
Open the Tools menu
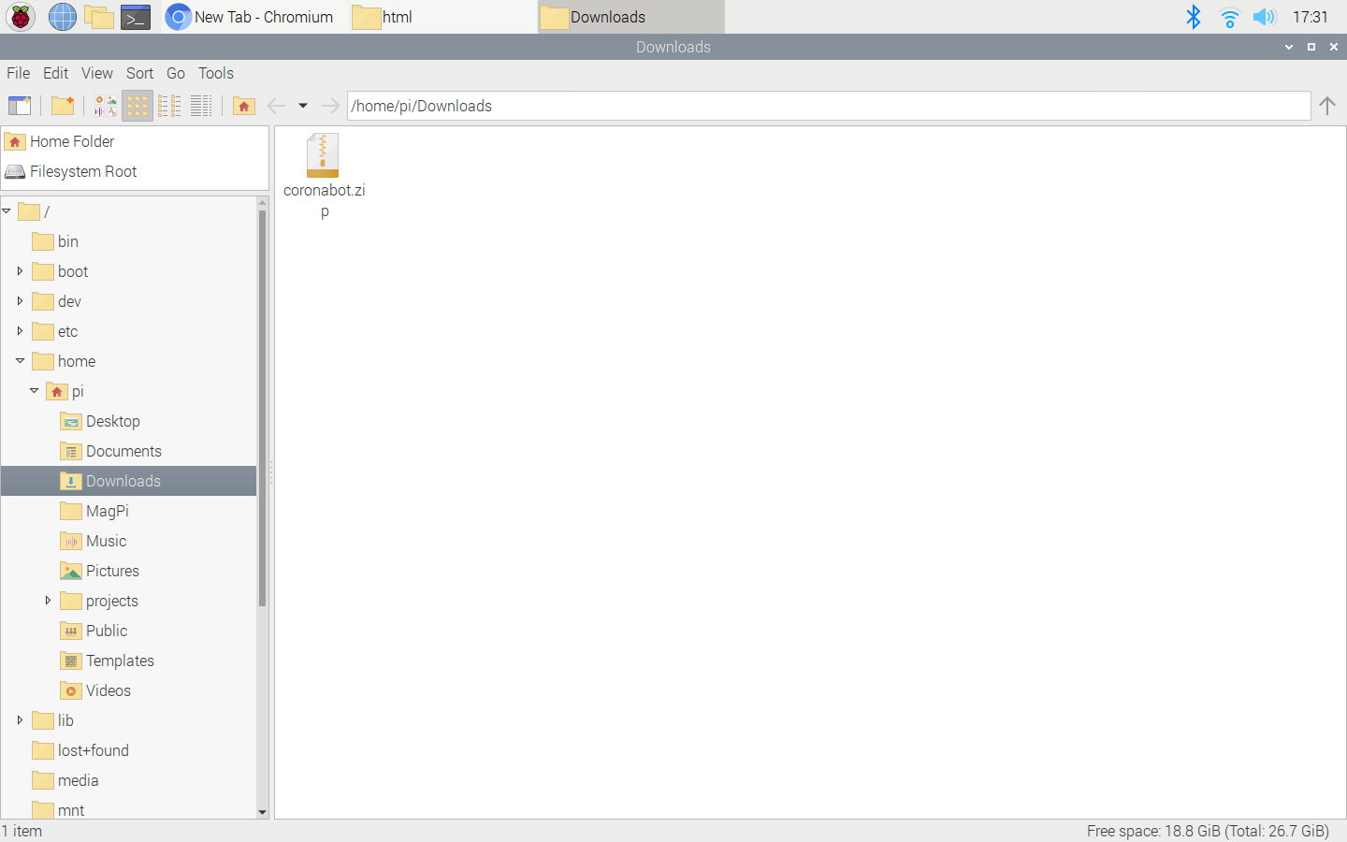point(215,73)
